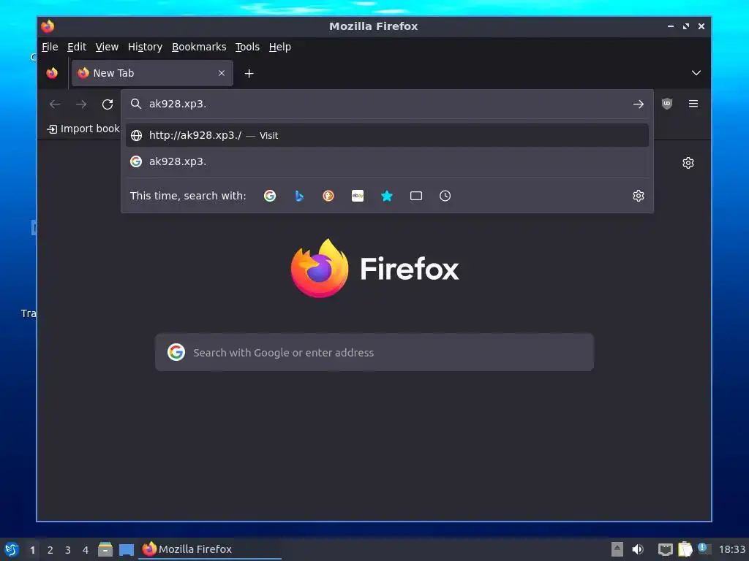
Task: Go forward one page
Action: coord(81,104)
